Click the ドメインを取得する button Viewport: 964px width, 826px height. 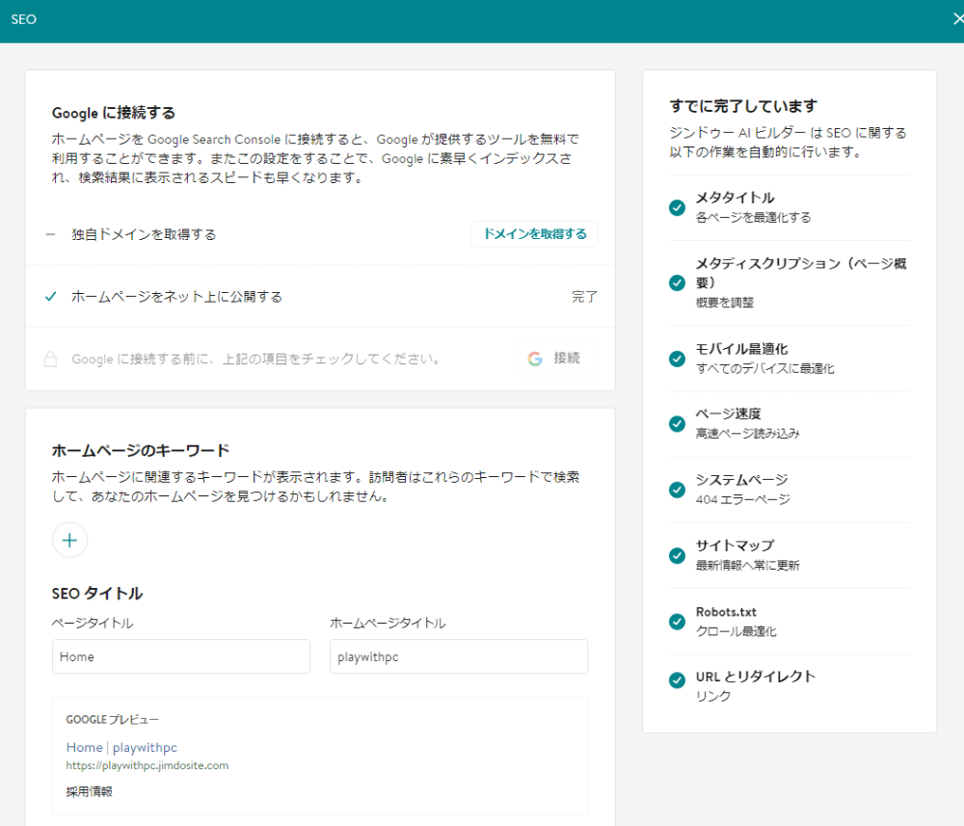(535, 234)
